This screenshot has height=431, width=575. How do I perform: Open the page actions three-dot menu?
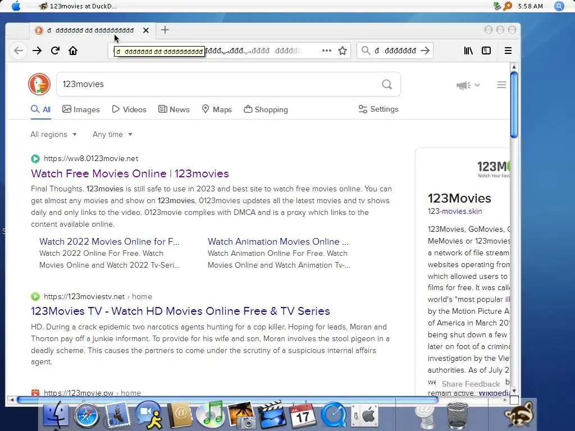click(x=326, y=51)
